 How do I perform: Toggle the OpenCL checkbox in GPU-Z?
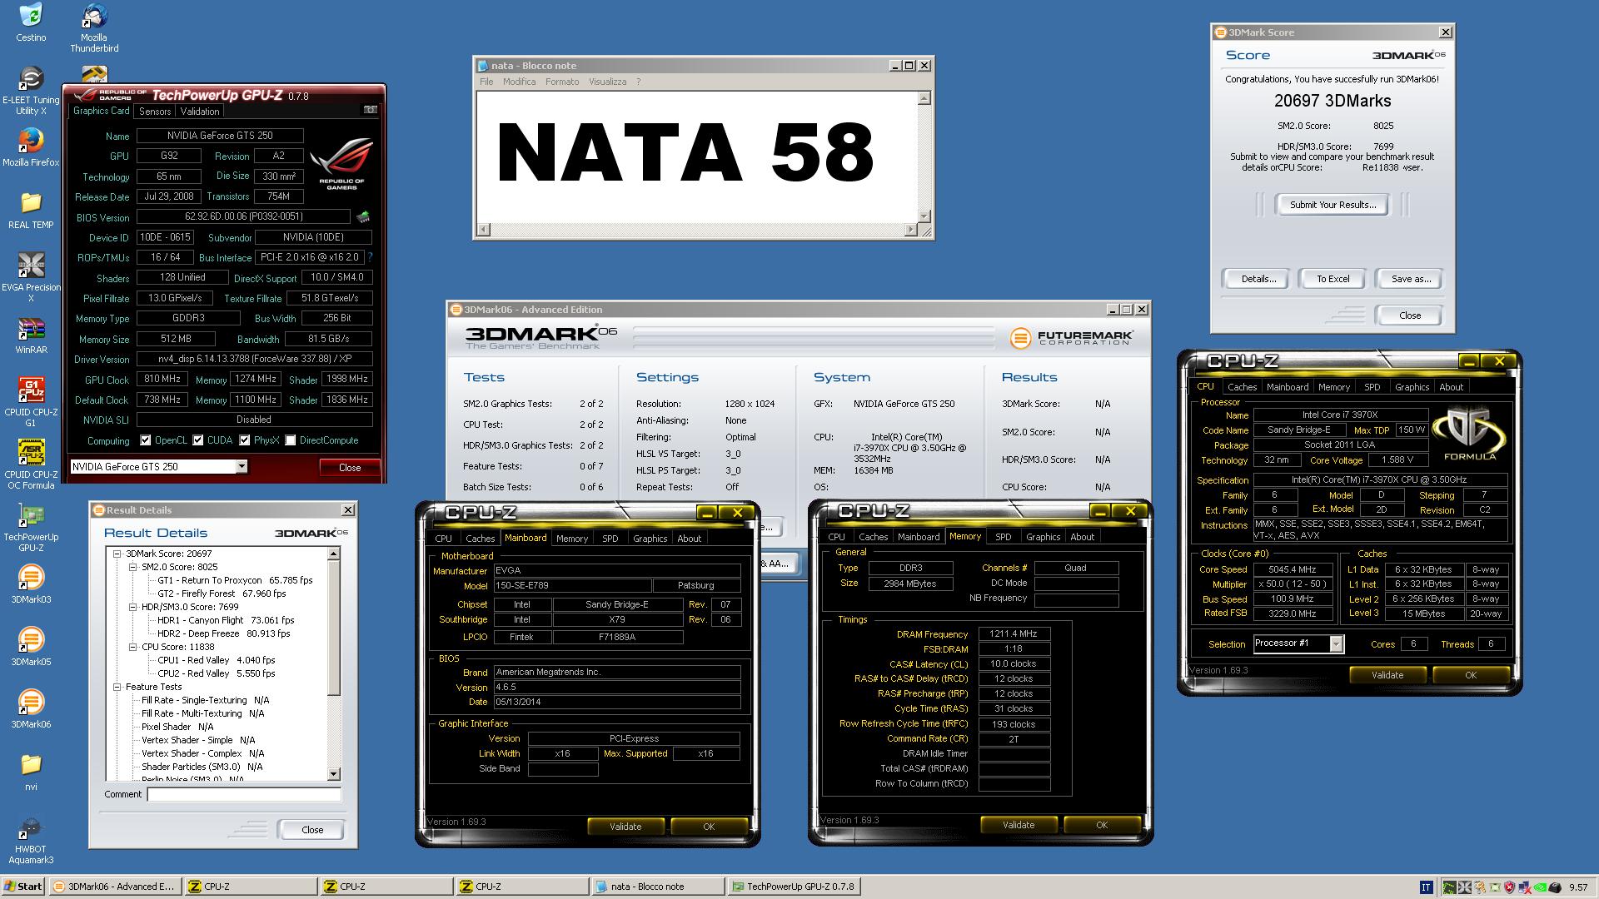pyautogui.click(x=146, y=440)
